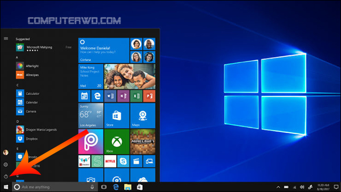
Task: Open the Connect devices tile
Action: click(149, 161)
